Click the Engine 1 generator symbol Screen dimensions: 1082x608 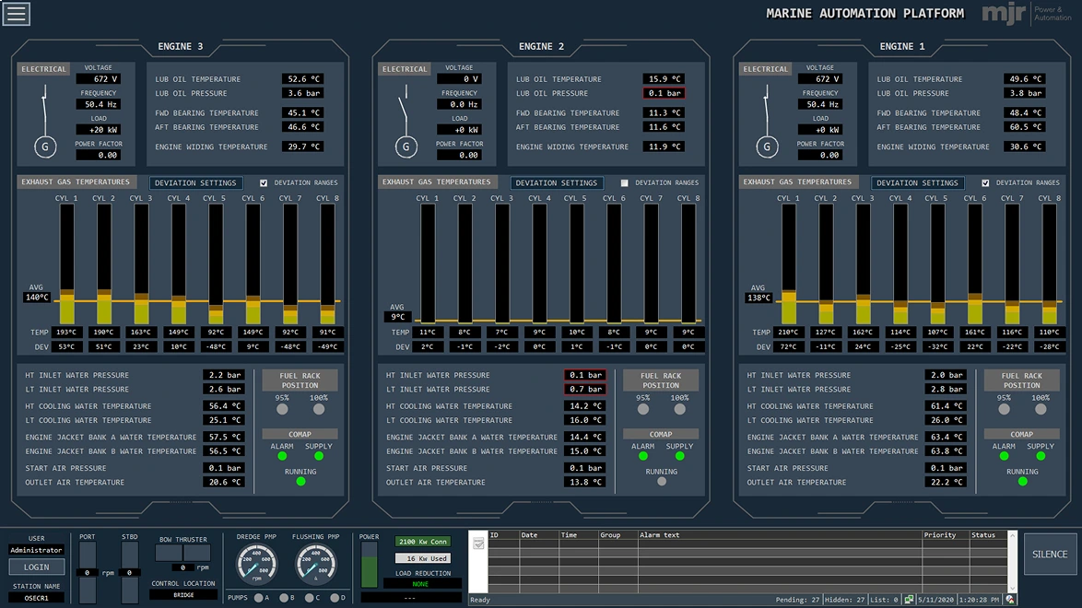768,146
